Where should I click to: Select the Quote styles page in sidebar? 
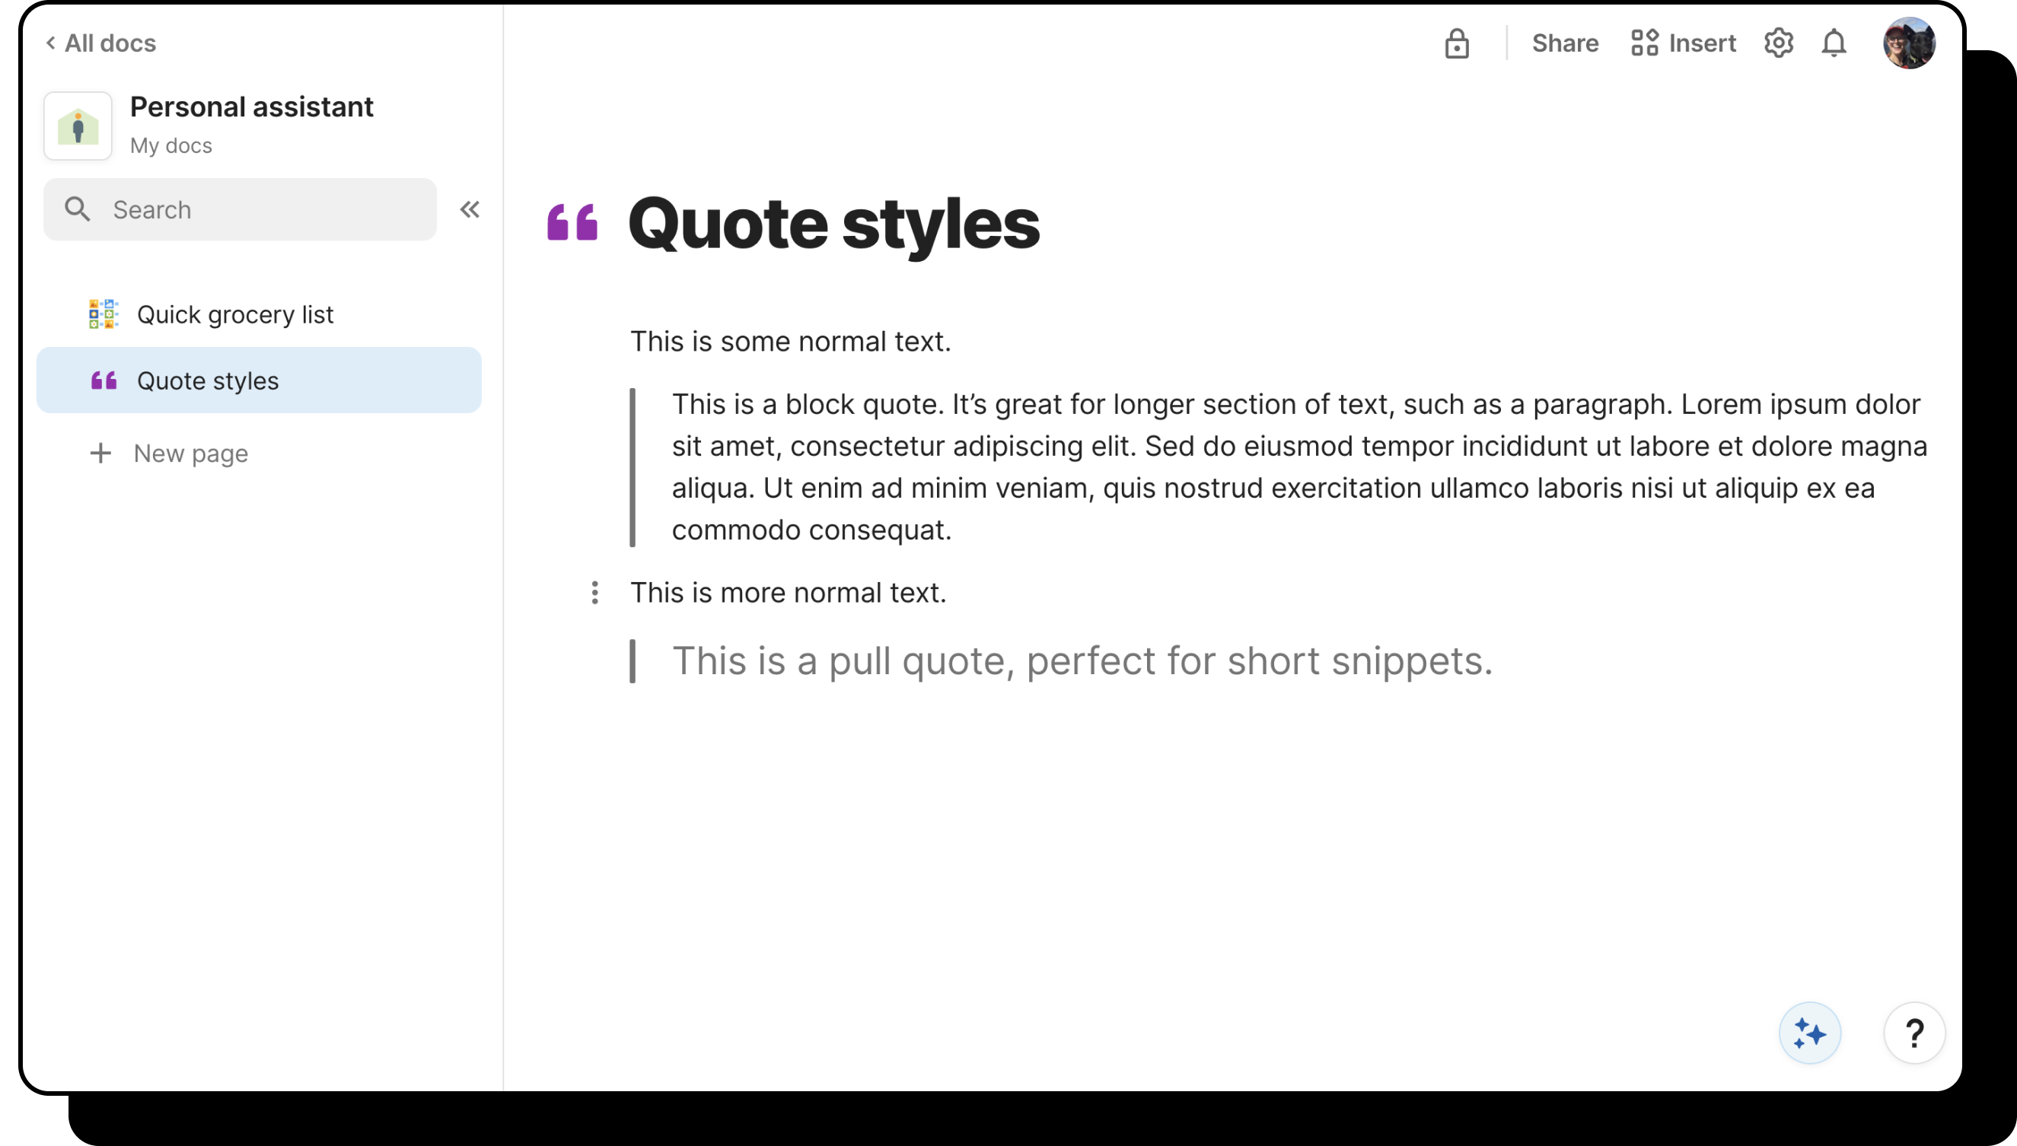click(208, 381)
